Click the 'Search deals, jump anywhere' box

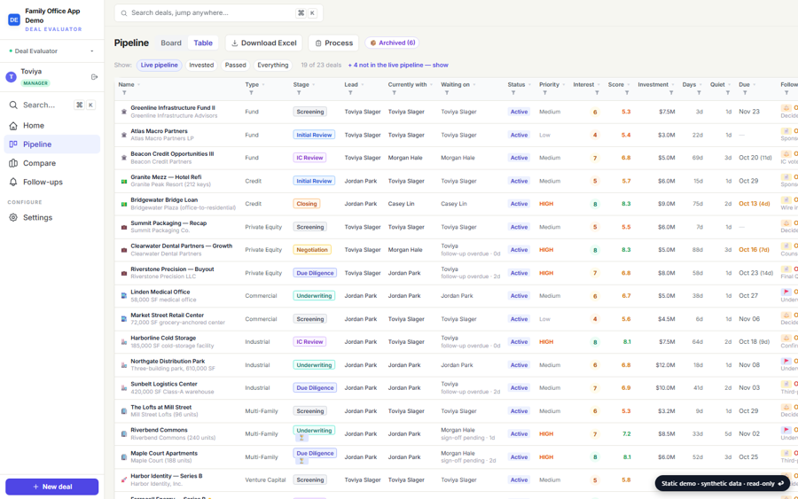pyautogui.click(x=219, y=13)
